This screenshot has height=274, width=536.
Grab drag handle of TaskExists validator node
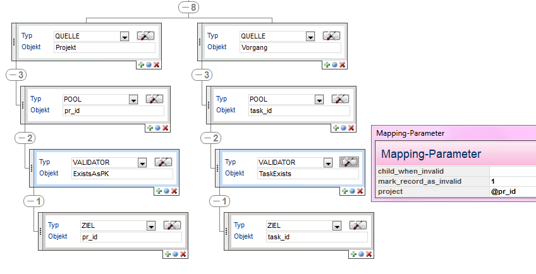coord(217,169)
